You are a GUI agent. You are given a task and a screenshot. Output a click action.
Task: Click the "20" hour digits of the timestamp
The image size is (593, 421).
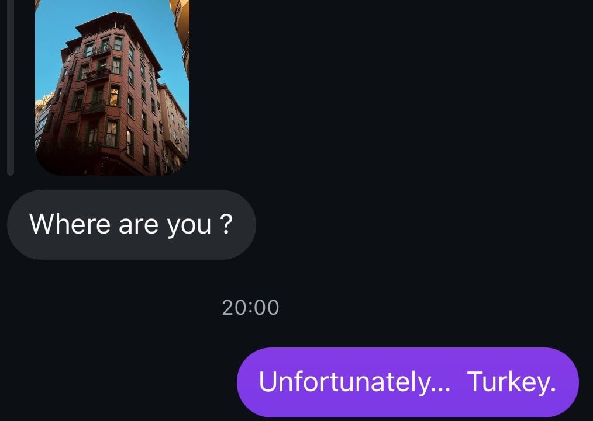click(x=234, y=307)
